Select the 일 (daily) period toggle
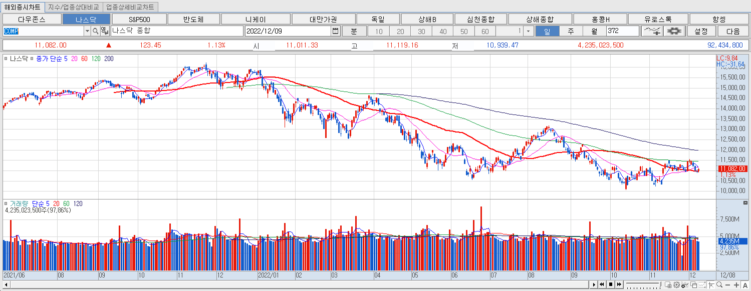This screenshot has width=751, height=291. point(547,31)
